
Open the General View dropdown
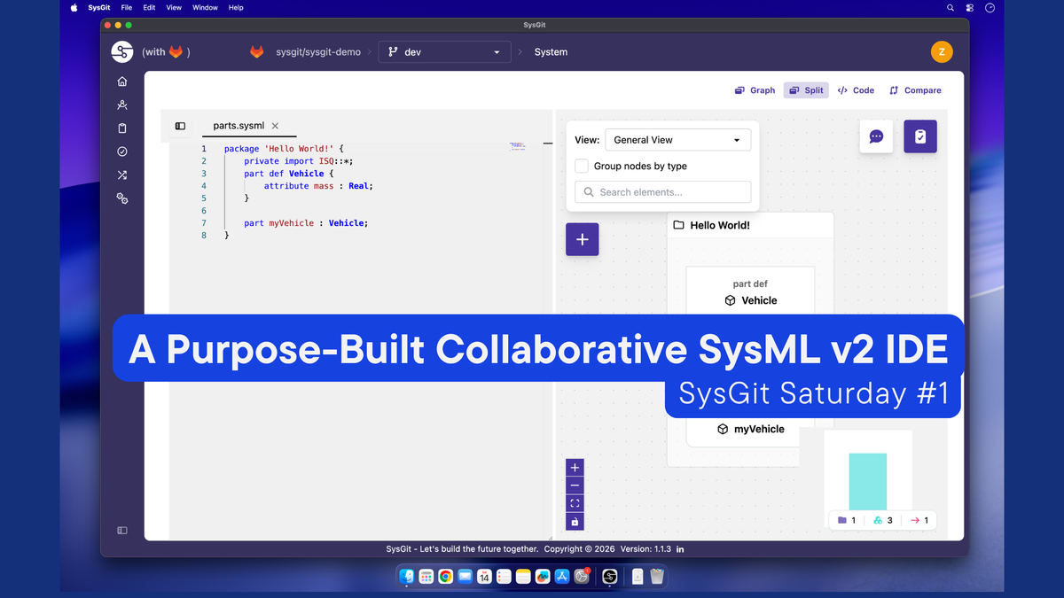pyautogui.click(x=677, y=139)
